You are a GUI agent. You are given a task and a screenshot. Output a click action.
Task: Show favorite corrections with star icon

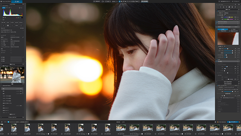coord(235,5)
